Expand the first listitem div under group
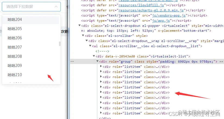The width and height of the screenshot is (224, 119). pos(101,66)
